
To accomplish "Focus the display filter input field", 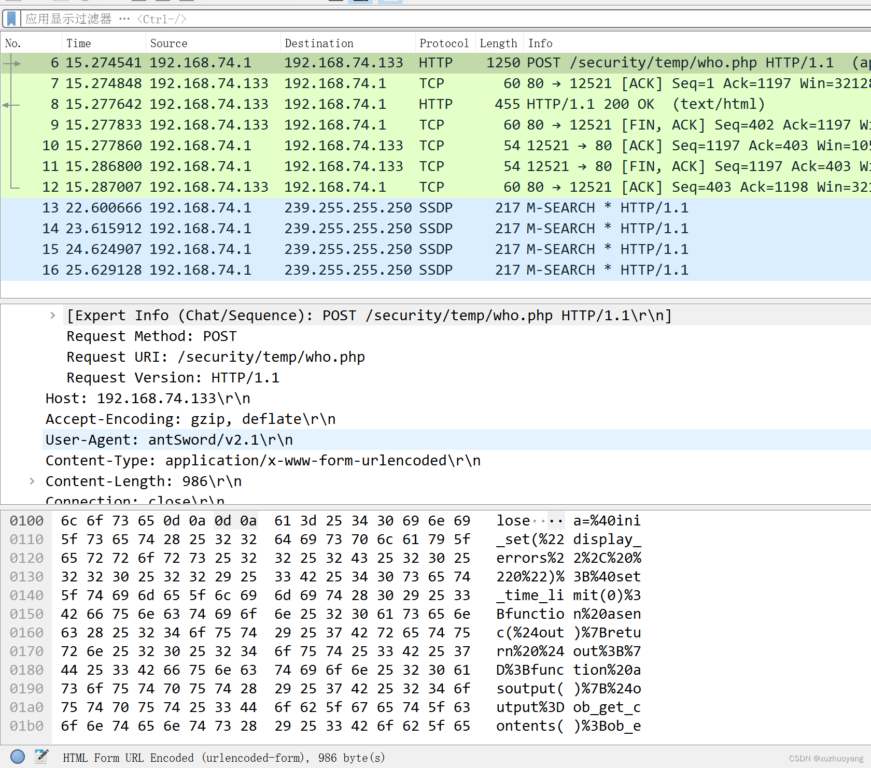I will tap(446, 19).
